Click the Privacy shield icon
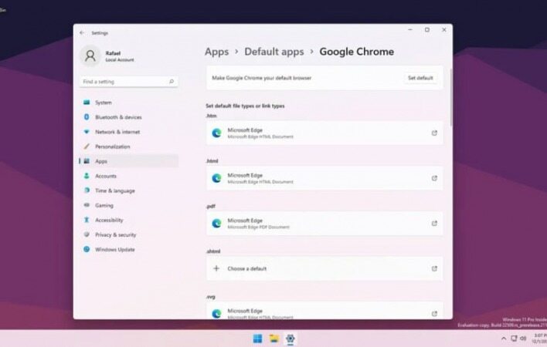Image resolution: width=547 pixels, height=347 pixels. 87,234
